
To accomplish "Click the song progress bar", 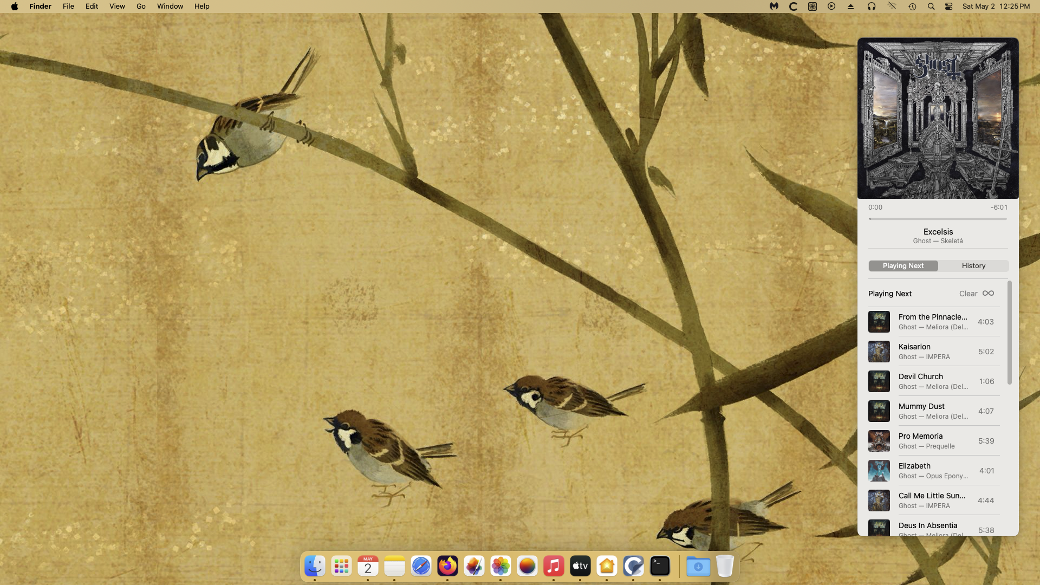I will (x=938, y=219).
